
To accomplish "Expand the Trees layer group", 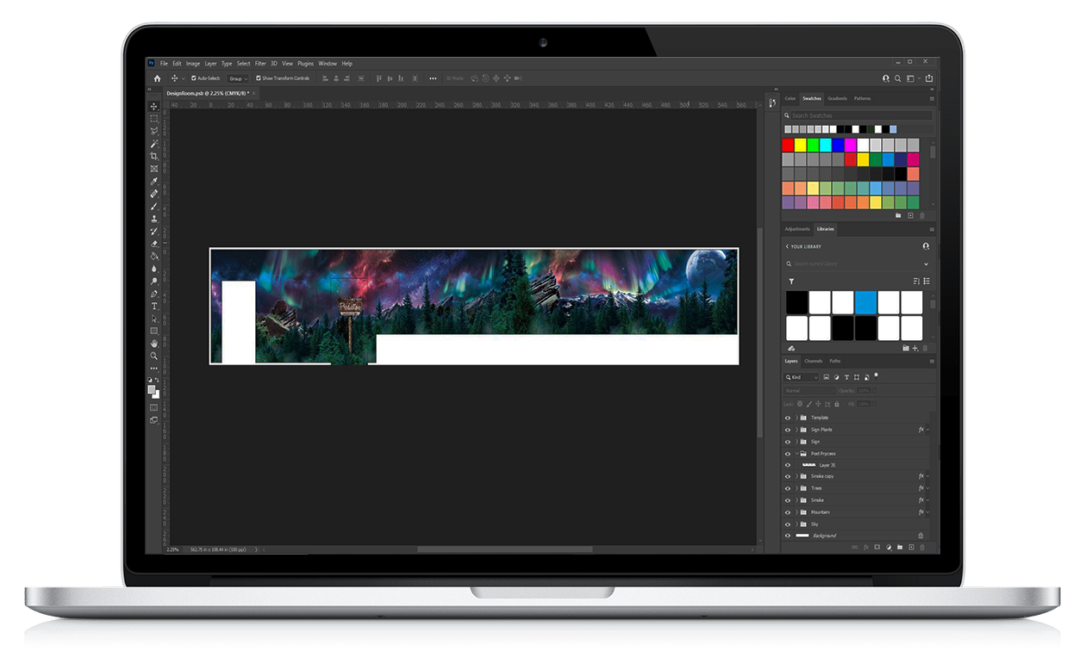I will pos(796,488).
